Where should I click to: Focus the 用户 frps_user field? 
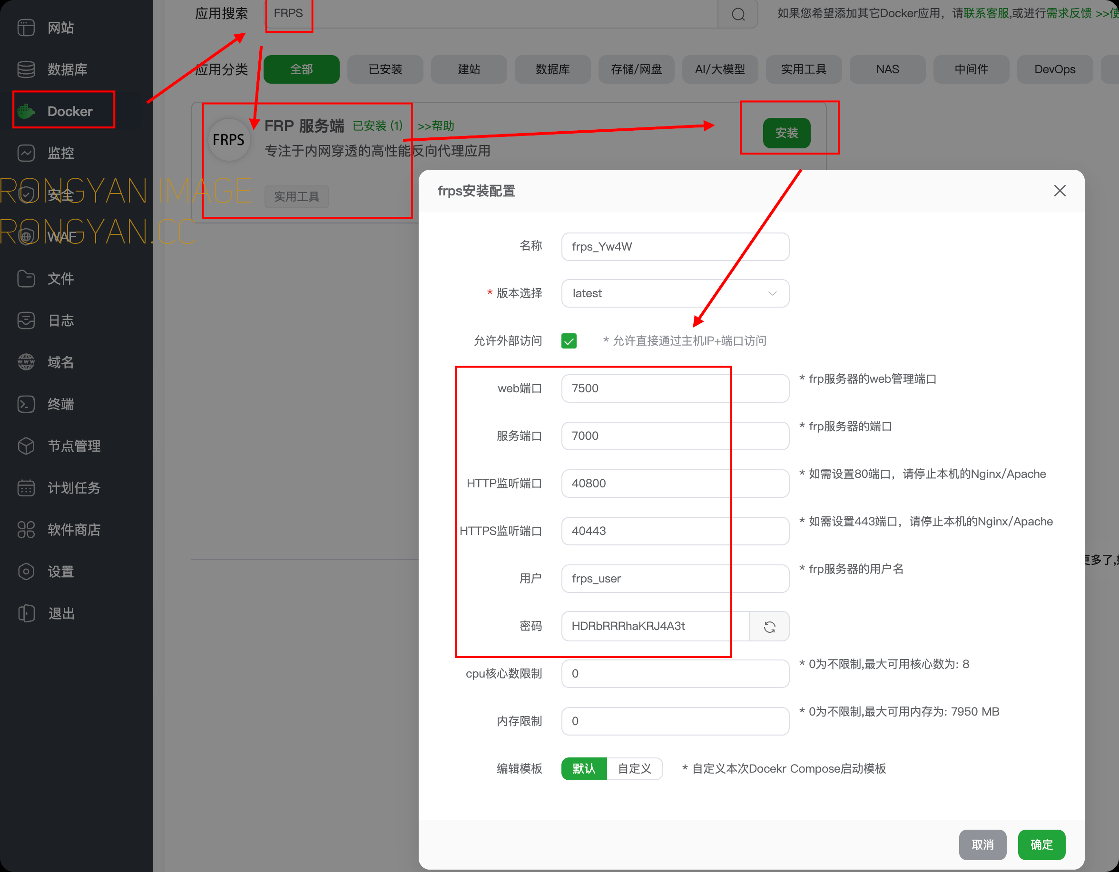click(675, 579)
